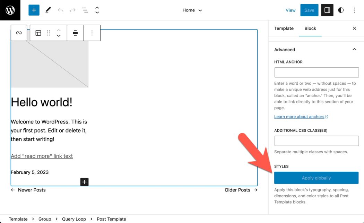Select the February 5, 2023 post date
The image size is (364, 223).
pyautogui.click(x=30, y=172)
